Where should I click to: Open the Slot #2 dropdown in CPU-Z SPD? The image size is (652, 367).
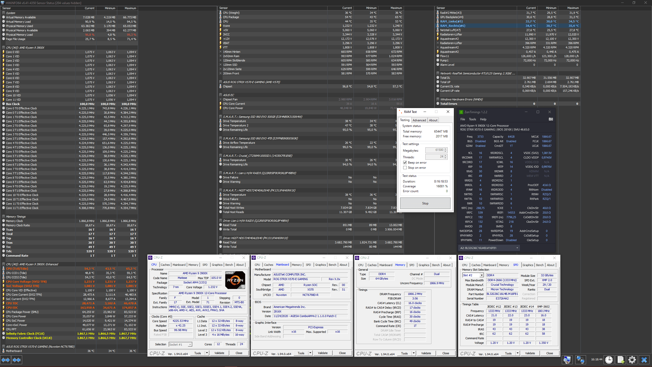pyautogui.click(x=482, y=275)
